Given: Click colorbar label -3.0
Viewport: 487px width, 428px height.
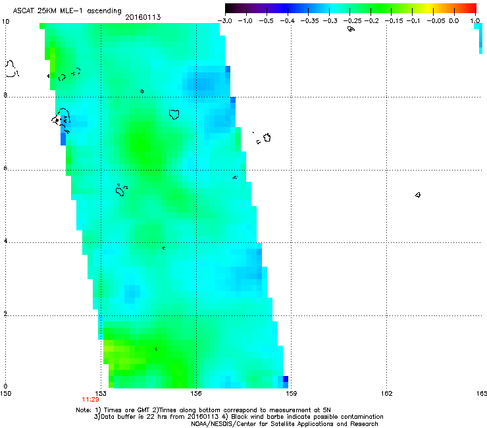Looking at the screenshot, I should click(x=225, y=21).
